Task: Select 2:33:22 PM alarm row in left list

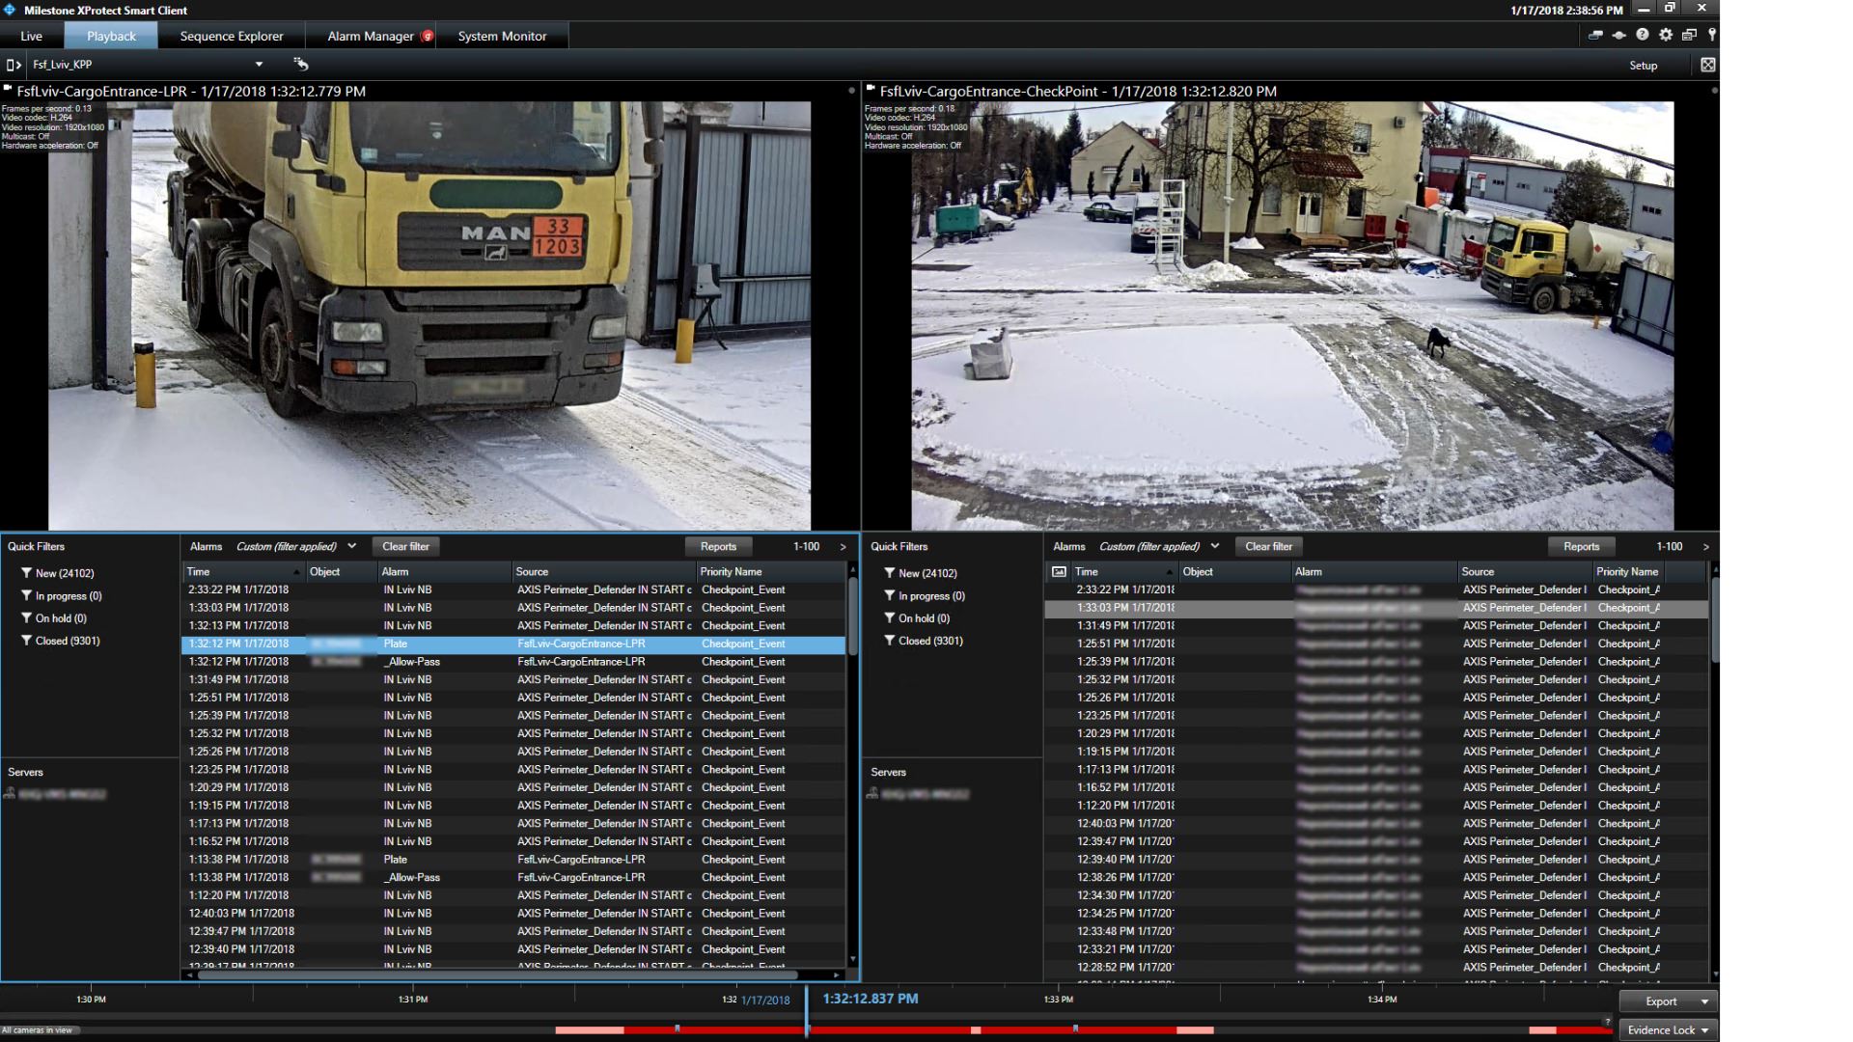Action: pos(513,590)
